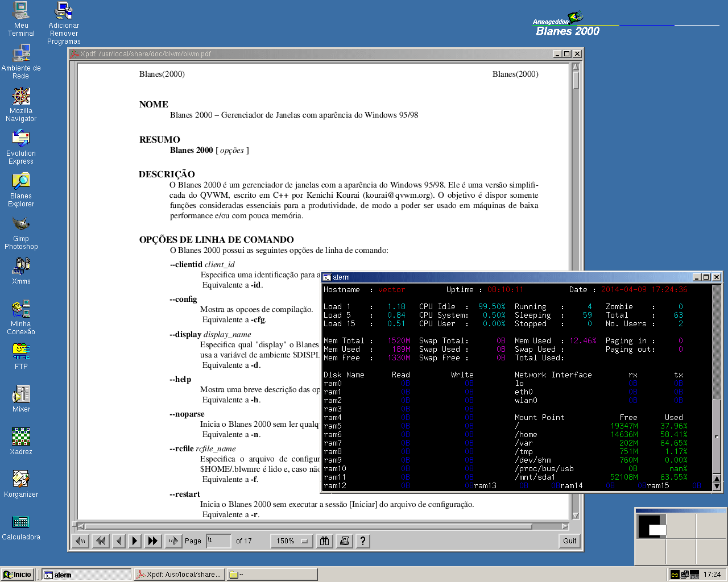The width and height of the screenshot is (728, 582).
Task: Go to next page in Xpdf
Action: (135, 541)
